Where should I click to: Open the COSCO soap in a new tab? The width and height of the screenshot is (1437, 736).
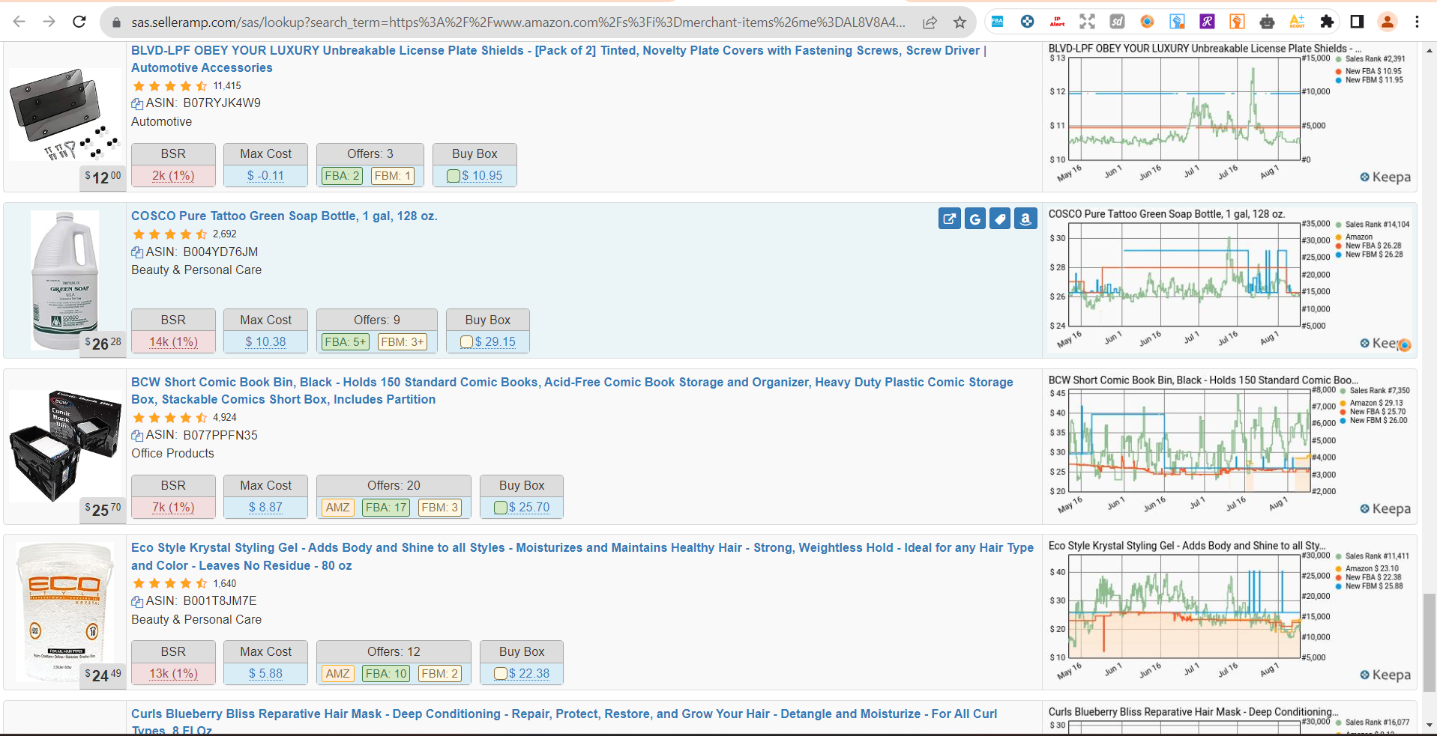tap(950, 219)
